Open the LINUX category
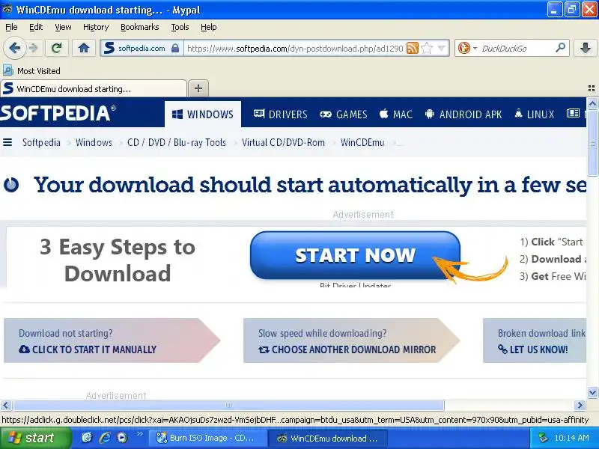The width and height of the screenshot is (599, 449). pyautogui.click(x=534, y=114)
